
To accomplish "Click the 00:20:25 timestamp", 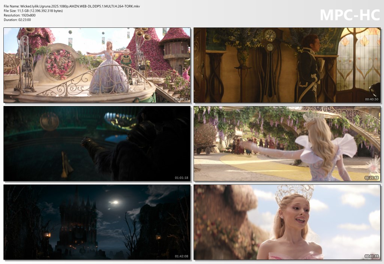I will [181, 99].
